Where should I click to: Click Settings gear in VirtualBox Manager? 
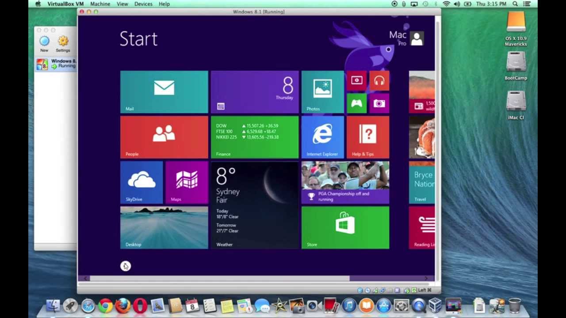pyautogui.click(x=63, y=44)
